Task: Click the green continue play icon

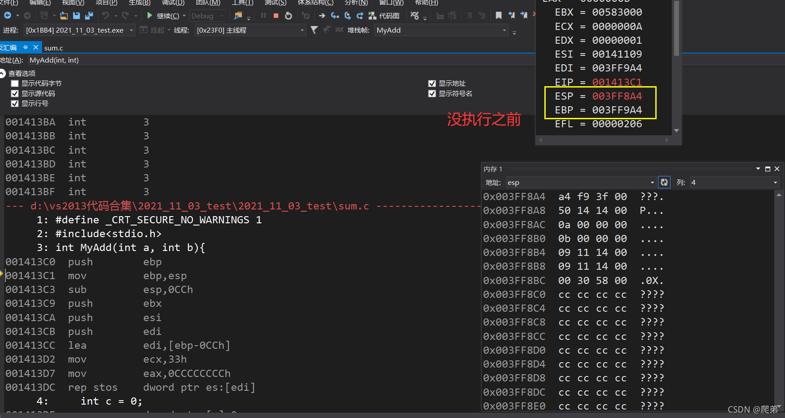Action: coord(150,16)
